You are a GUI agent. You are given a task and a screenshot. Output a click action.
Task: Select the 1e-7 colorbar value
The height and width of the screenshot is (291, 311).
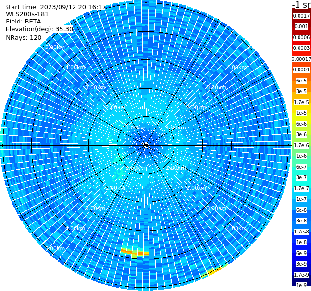click(x=301, y=199)
